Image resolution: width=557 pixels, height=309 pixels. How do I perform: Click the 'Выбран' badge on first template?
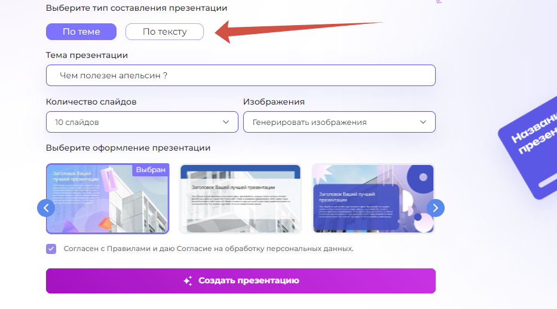click(151, 170)
